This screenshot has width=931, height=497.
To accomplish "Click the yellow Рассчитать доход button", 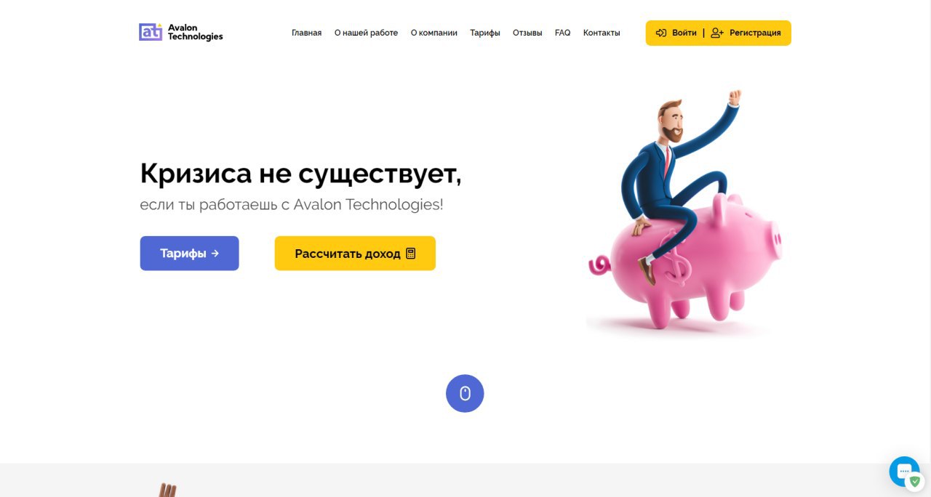I will [355, 254].
